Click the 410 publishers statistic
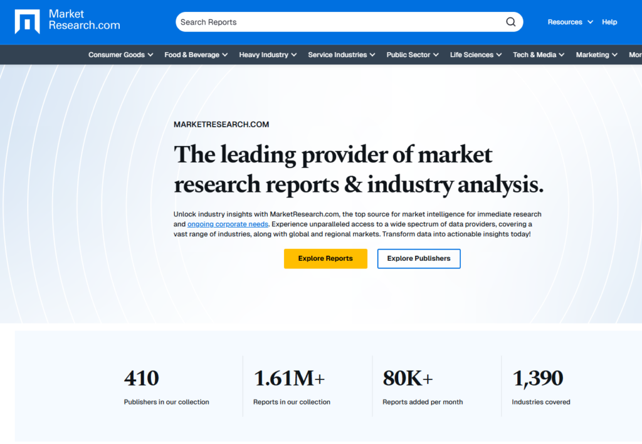The width and height of the screenshot is (642, 444). (142, 378)
